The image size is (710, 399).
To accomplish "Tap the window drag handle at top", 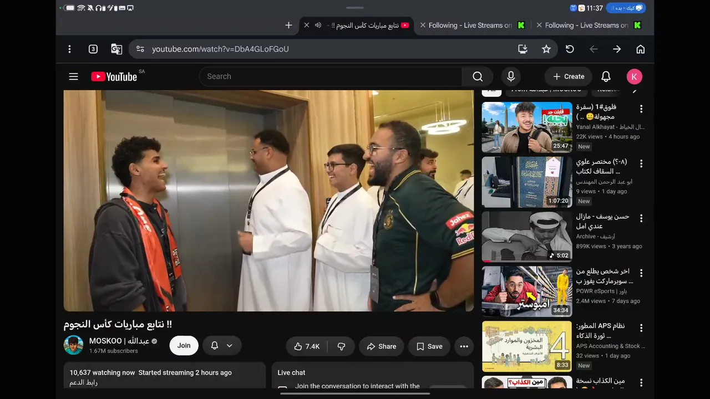I will pyautogui.click(x=355, y=8).
